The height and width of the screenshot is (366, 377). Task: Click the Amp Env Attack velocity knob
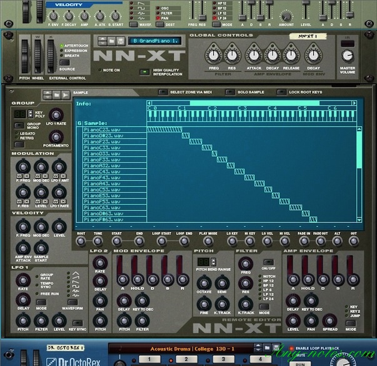[x=23, y=248]
